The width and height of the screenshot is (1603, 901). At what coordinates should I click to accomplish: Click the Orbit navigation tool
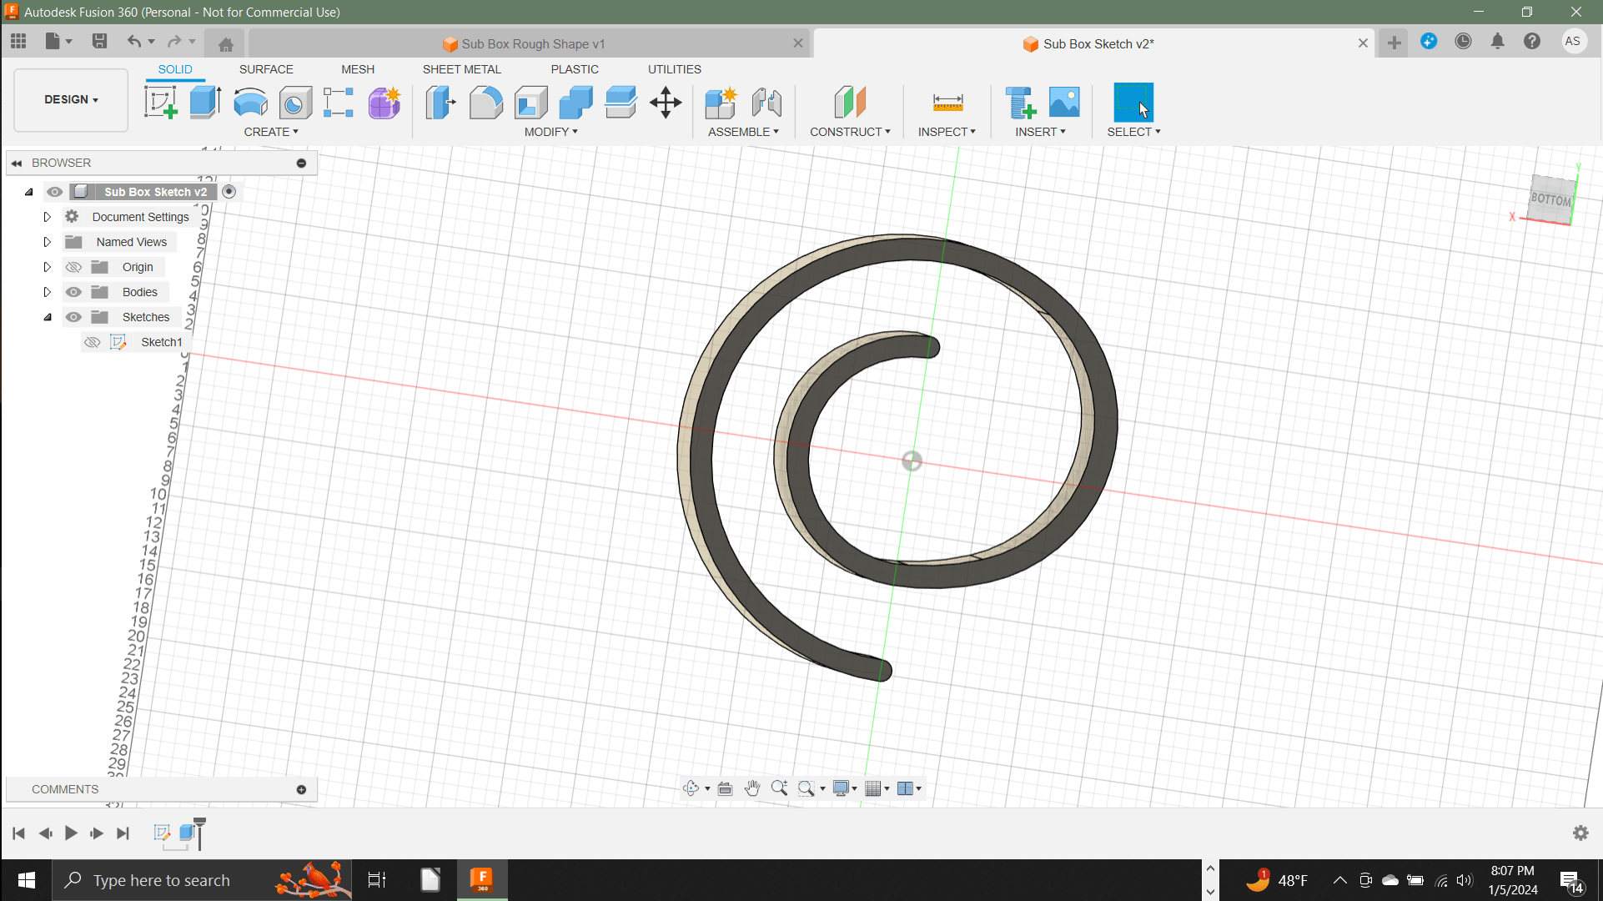point(691,788)
